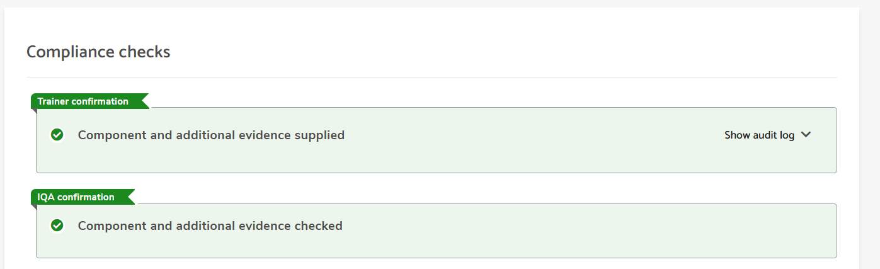Click the word 'IQA' in the ribbon
The height and width of the screenshot is (269, 880).
(x=46, y=197)
